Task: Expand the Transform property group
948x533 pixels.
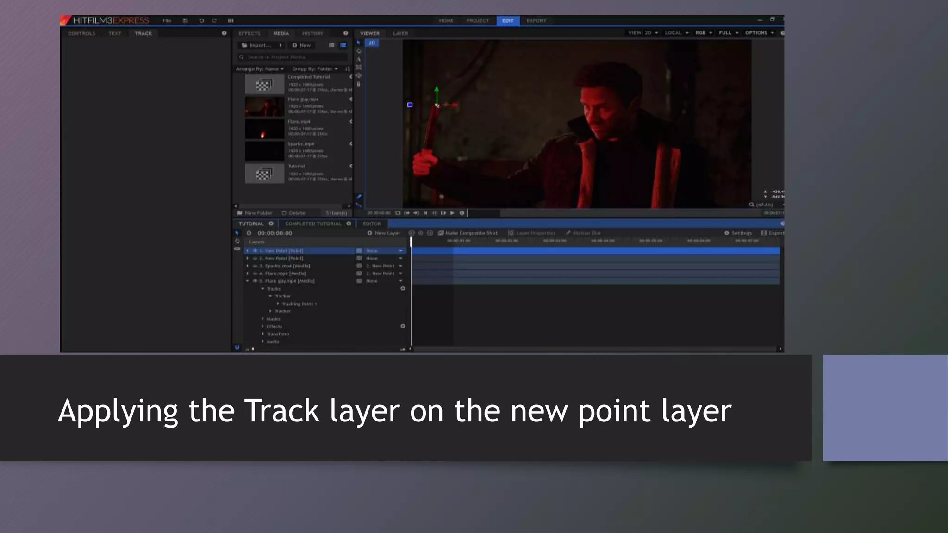Action: (x=263, y=334)
